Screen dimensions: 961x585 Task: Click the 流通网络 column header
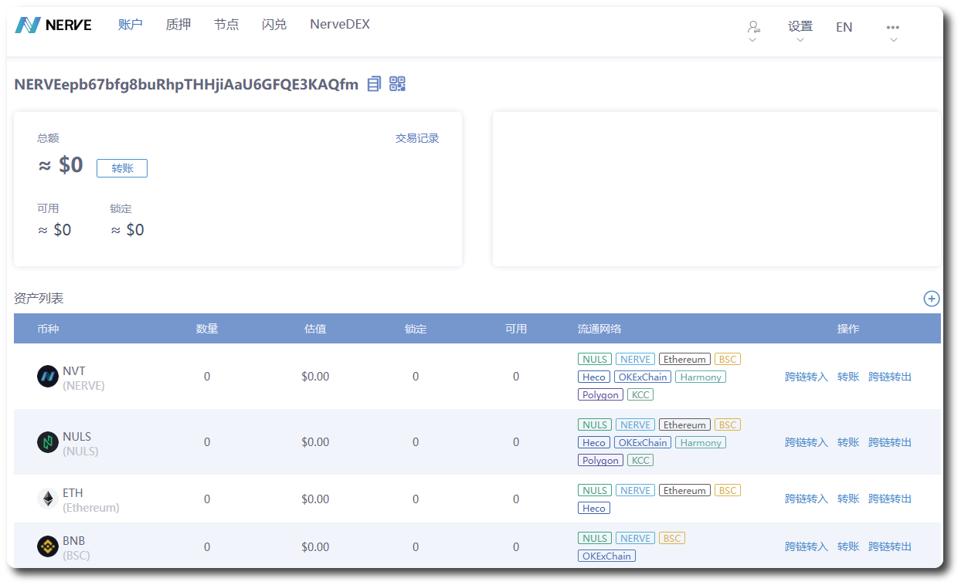[599, 329]
